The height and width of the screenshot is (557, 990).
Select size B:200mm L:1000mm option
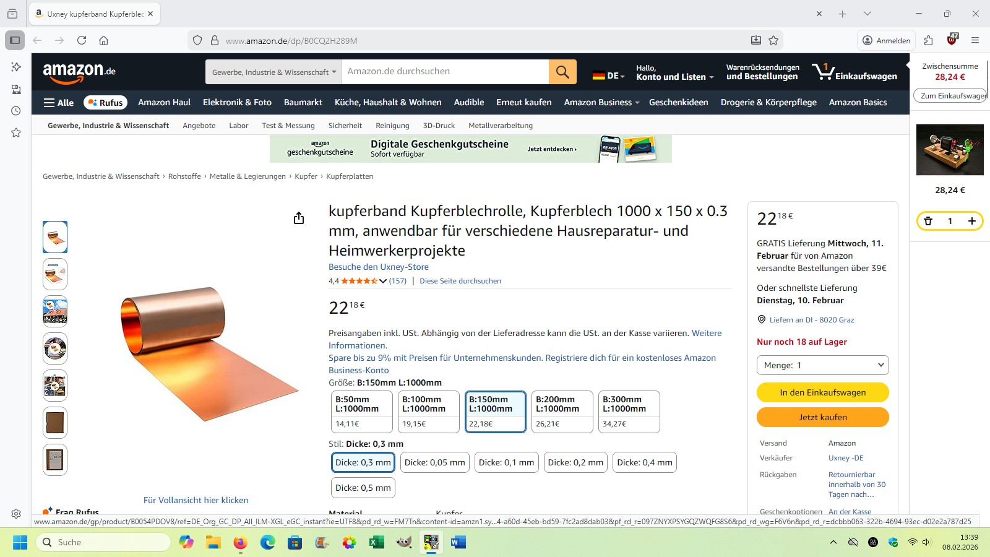pos(562,412)
